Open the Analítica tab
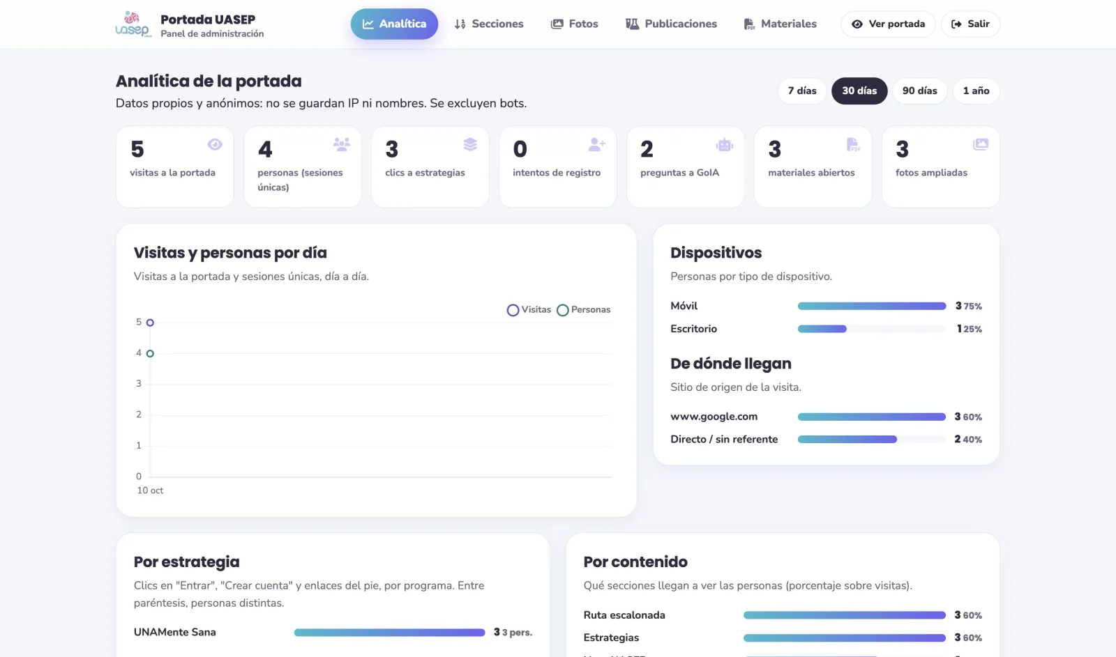This screenshot has height=657, width=1116. click(394, 24)
